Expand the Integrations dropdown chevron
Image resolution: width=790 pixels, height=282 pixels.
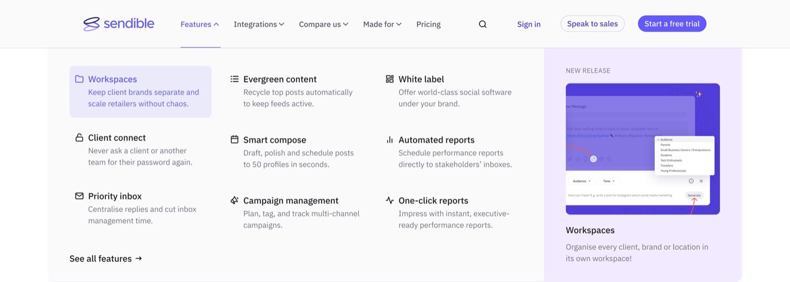pyautogui.click(x=282, y=24)
